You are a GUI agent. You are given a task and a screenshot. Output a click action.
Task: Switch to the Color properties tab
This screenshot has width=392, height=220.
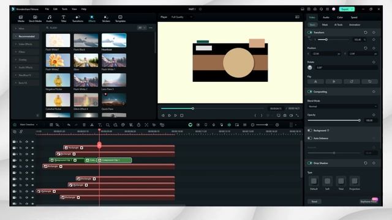pos(340,18)
